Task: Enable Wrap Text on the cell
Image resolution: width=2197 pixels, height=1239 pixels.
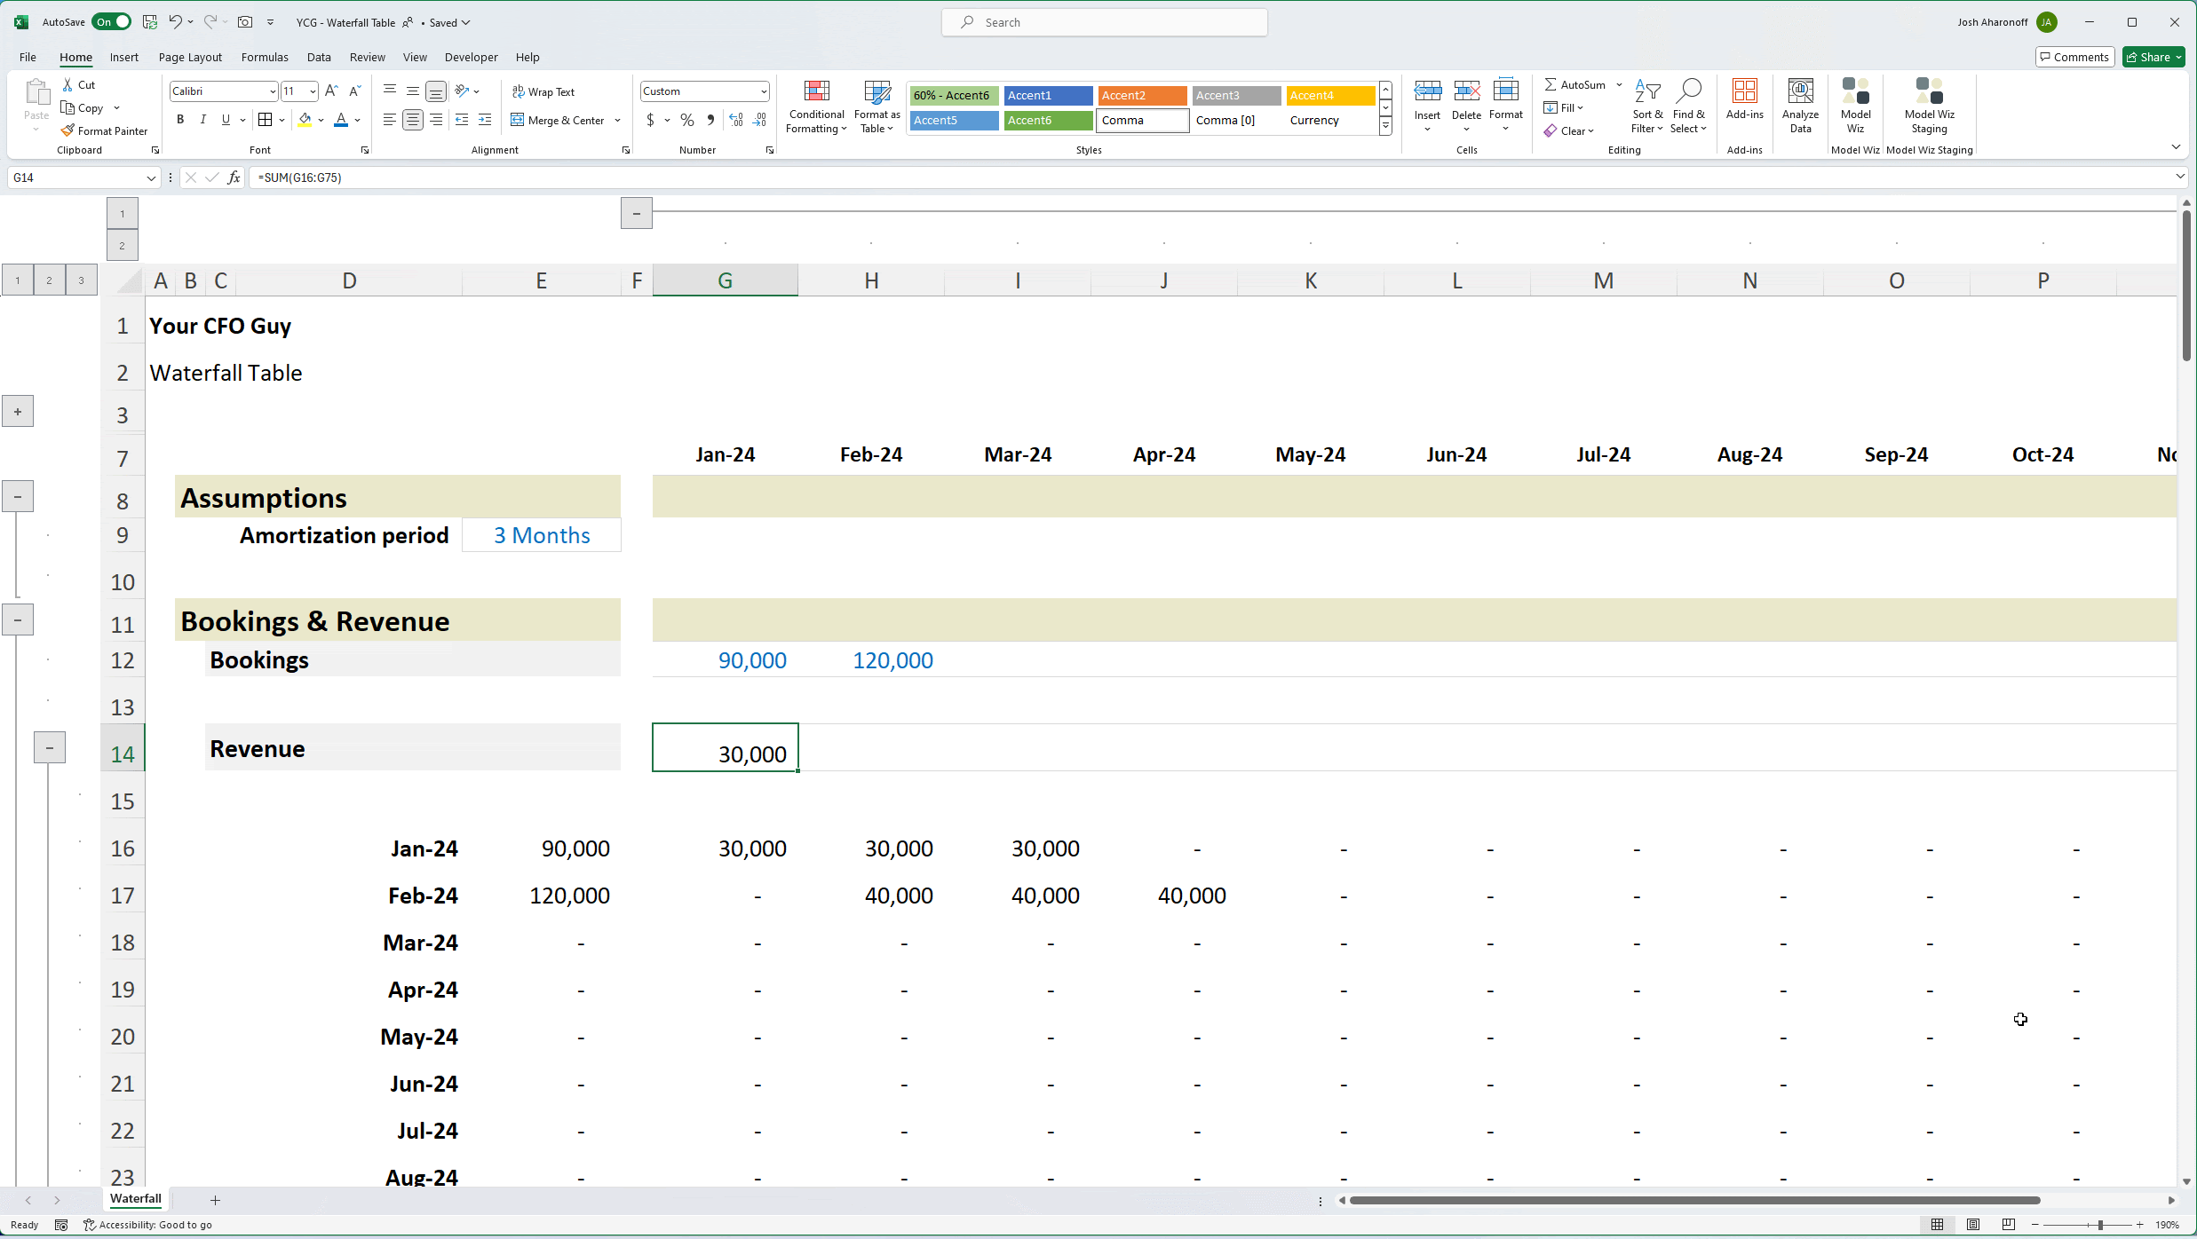Action: (543, 91)
